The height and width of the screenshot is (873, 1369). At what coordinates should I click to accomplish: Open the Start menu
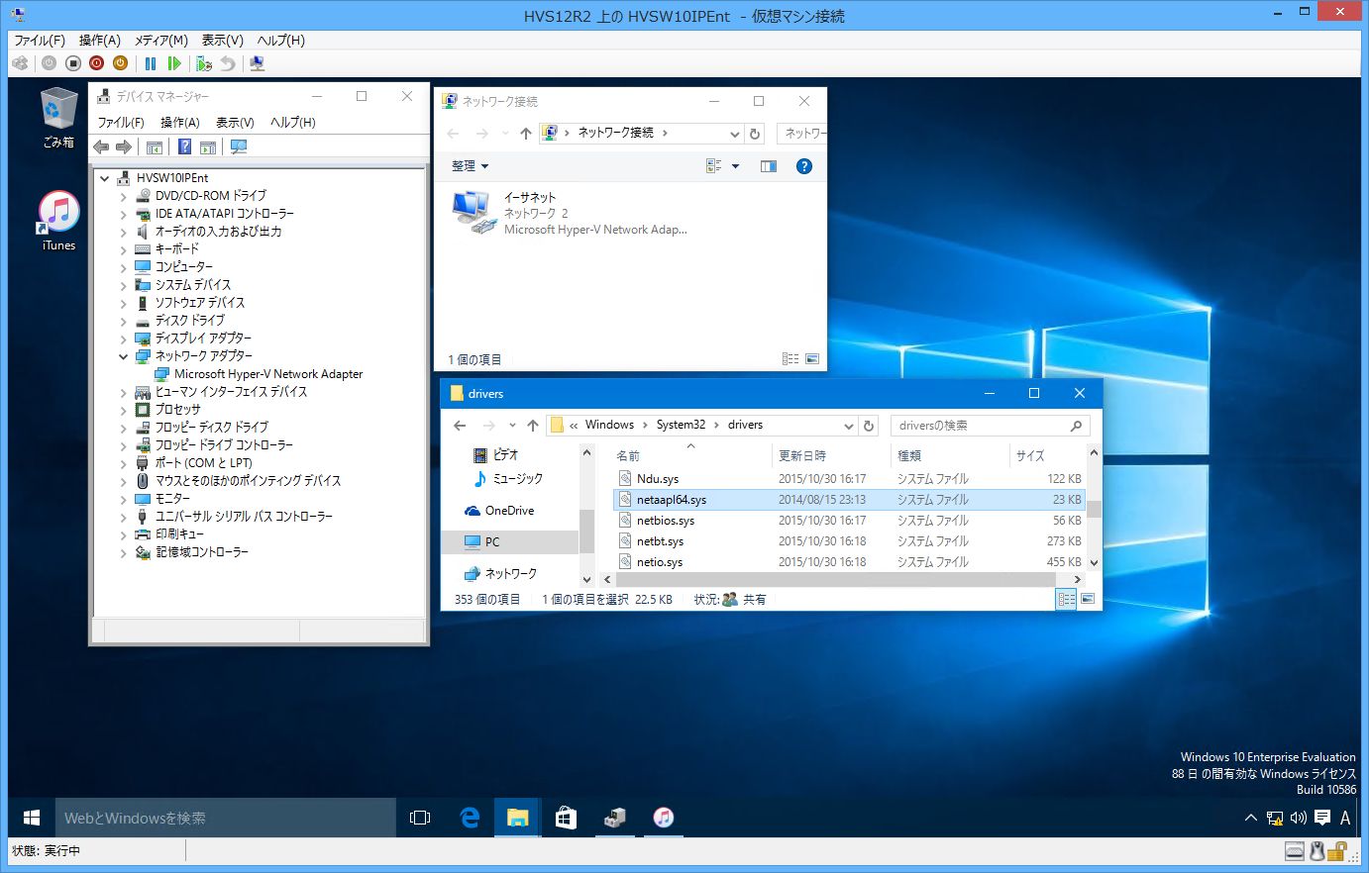click(32, 818)
